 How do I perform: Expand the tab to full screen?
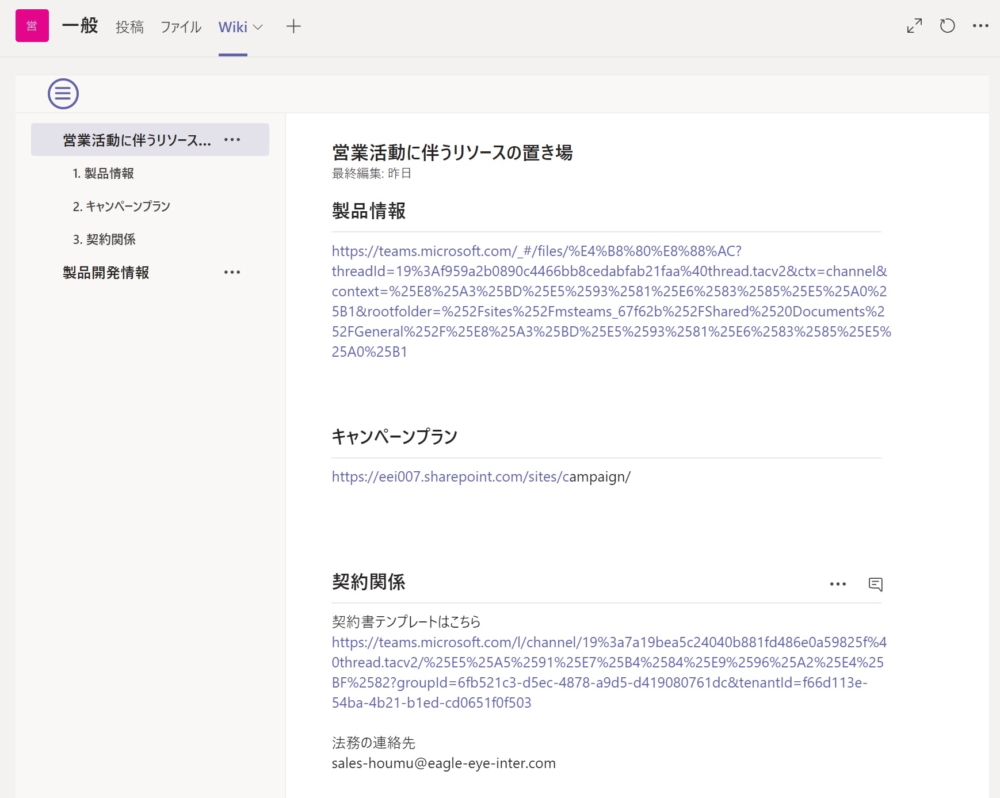[914, 26]
